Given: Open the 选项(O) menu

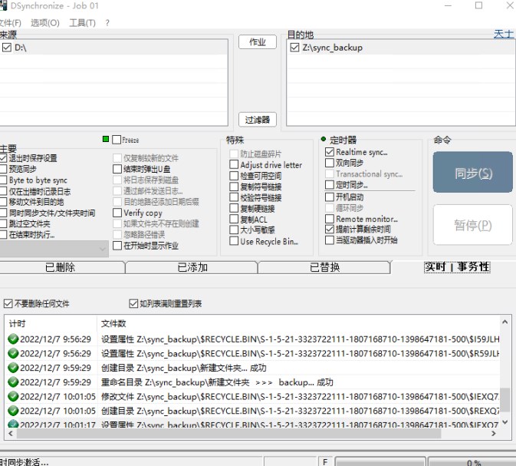Looking at the screenshot, I should click(x=44, y=23).
